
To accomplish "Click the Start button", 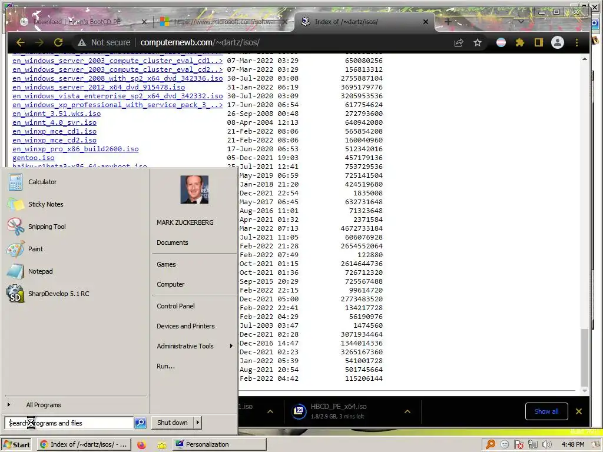I will tap(17, 445).
